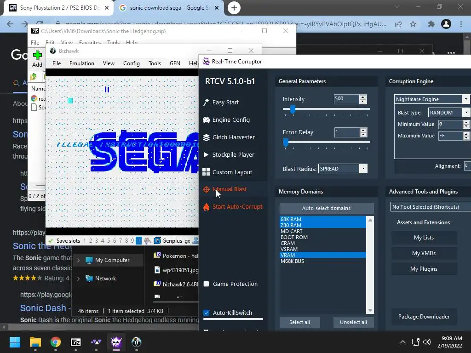Image resolution: width=471 pixels, height=353 pixels.
Task: Open Windows Start menu
Action: point(15,342)
